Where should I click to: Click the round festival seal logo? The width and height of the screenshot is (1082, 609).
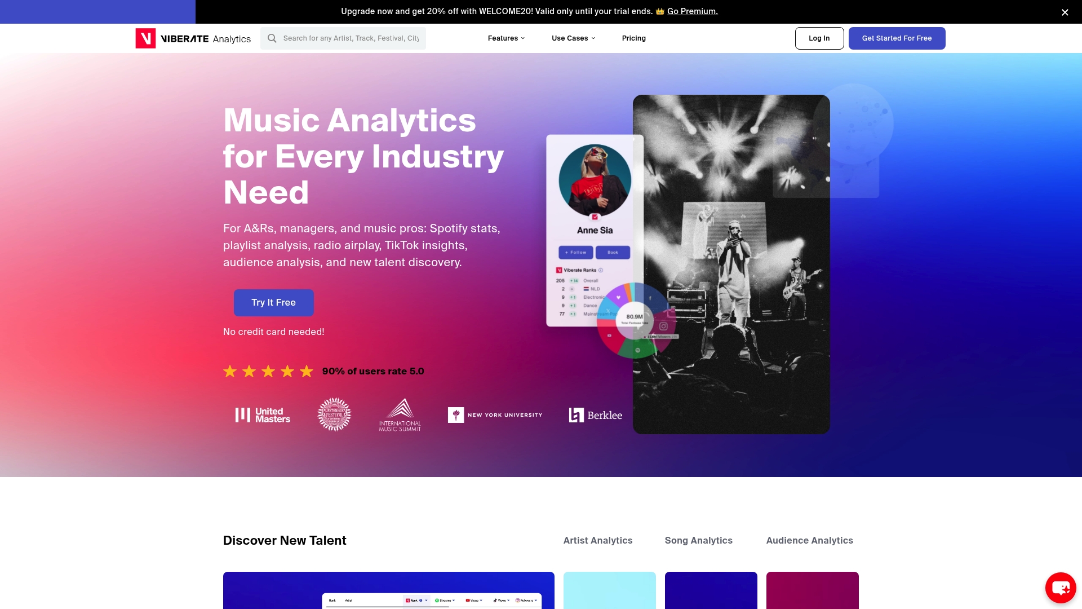pyautogui.click(x=334, y=414)
